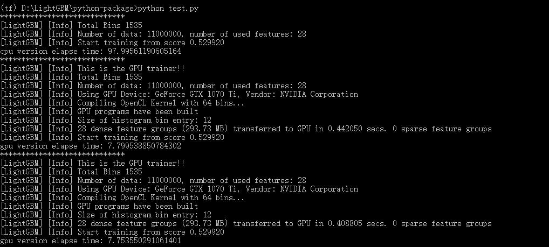Viewport: 549px width, 247px height.
Task: Click the bottommost asterisk separator line
Action: [63, 155]
